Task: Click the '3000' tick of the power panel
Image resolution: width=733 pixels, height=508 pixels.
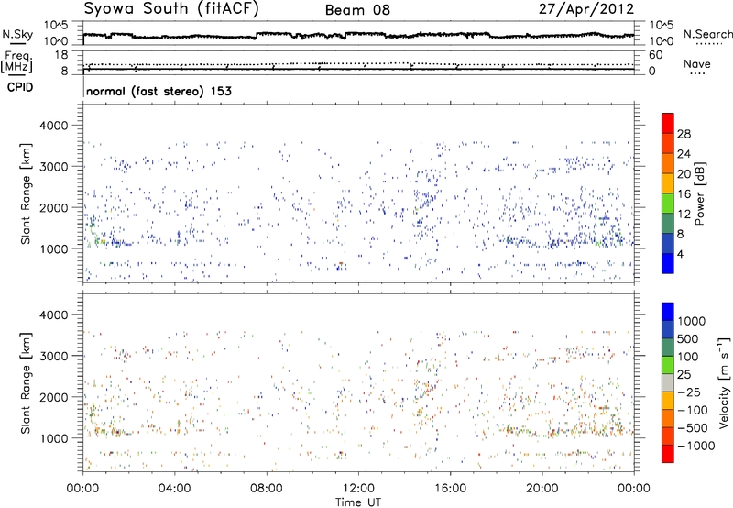Action: coord(53,167)
